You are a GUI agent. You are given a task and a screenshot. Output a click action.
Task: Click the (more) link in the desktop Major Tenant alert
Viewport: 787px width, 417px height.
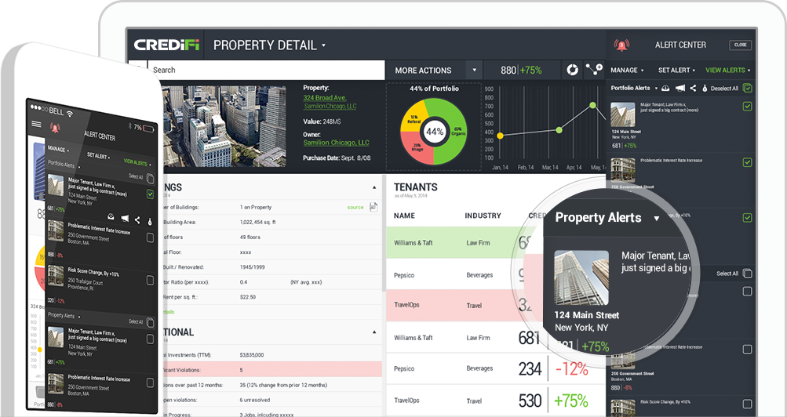point(692,111)
